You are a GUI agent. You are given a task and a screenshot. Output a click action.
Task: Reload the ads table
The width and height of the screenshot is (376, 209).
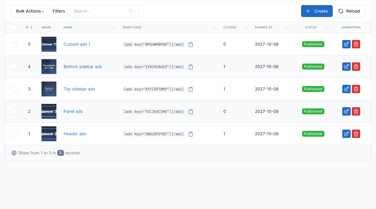click(349, 11)
